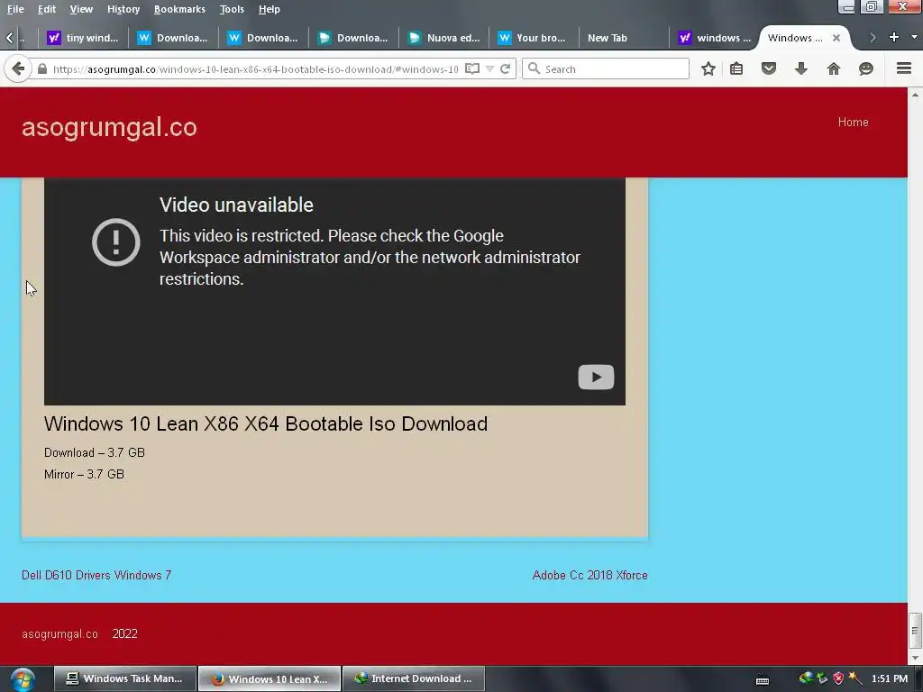Screen dimensions: 923x692
Task: Click the YouTube play logo on video
Action: click(x=596, y=378)
